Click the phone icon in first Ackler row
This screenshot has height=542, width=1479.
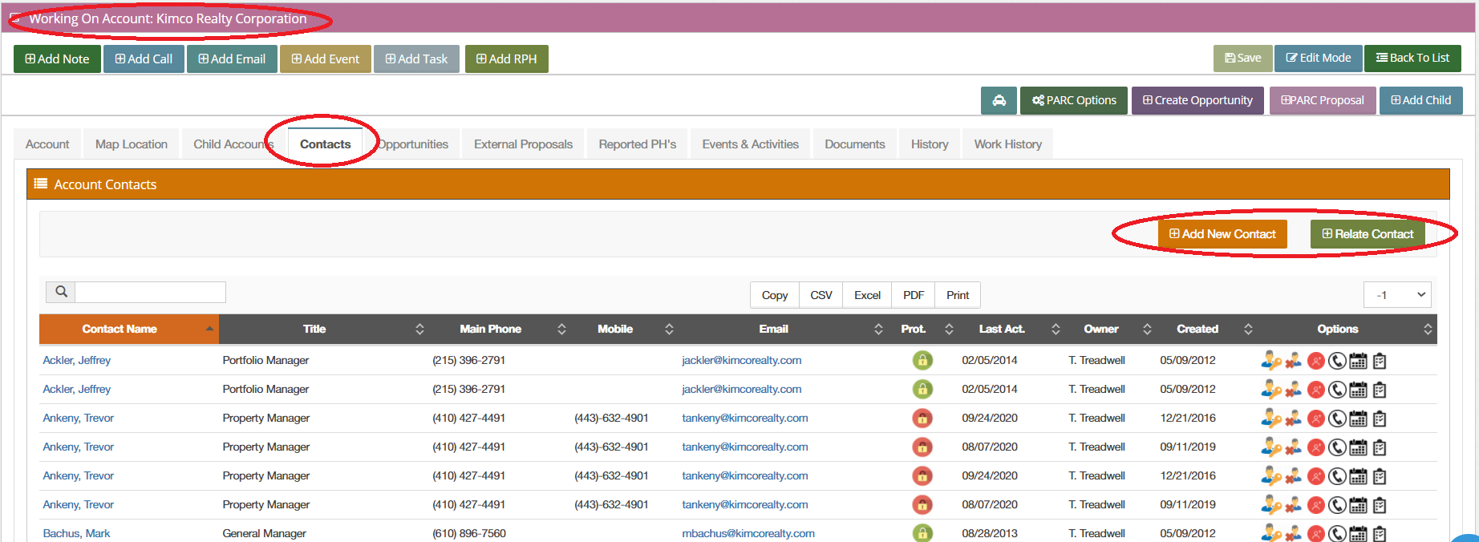pyautogui.click(x=1337, y=361)
